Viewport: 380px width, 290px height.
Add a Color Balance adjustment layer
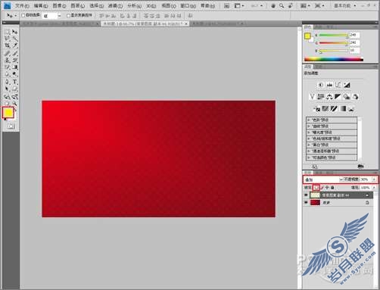click(329, 97)
